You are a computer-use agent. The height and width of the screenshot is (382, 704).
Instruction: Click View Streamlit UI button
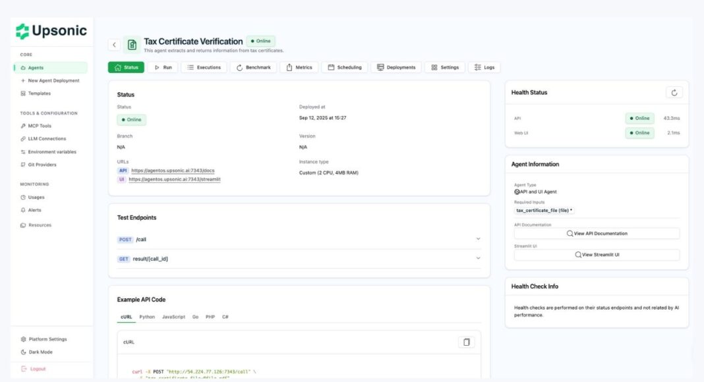597,254
